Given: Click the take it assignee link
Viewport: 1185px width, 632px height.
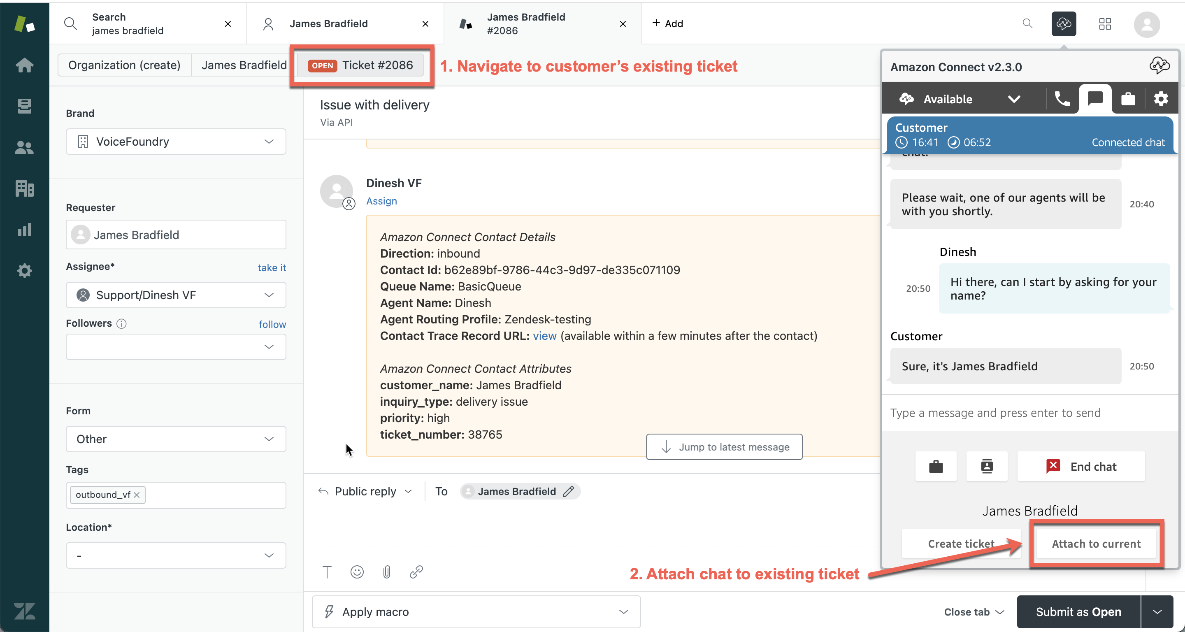Looking at the screenshot, I should click(272, 267).
